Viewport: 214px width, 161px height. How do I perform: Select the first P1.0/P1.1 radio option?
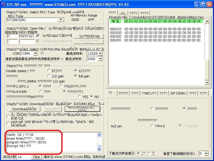pos(40,86)
